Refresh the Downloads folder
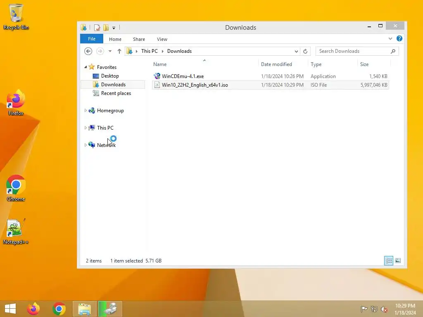The width and height of the screenshot is (423, 317). point(305,51)
